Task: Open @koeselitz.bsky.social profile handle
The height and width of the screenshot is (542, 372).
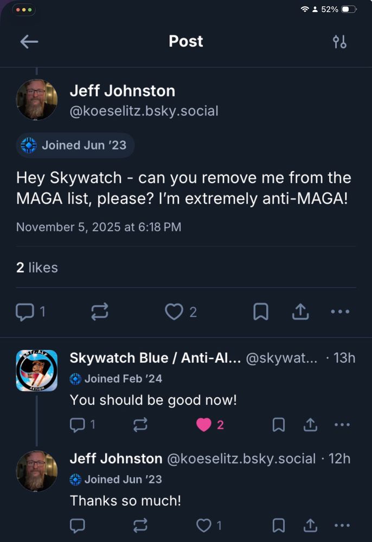Action: click(144, 111)
